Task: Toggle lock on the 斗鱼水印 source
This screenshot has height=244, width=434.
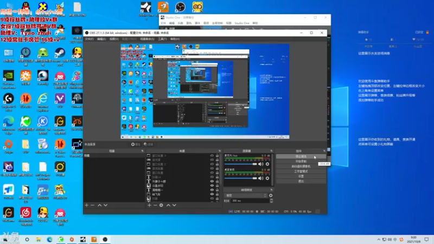Action: click(218, 185)
